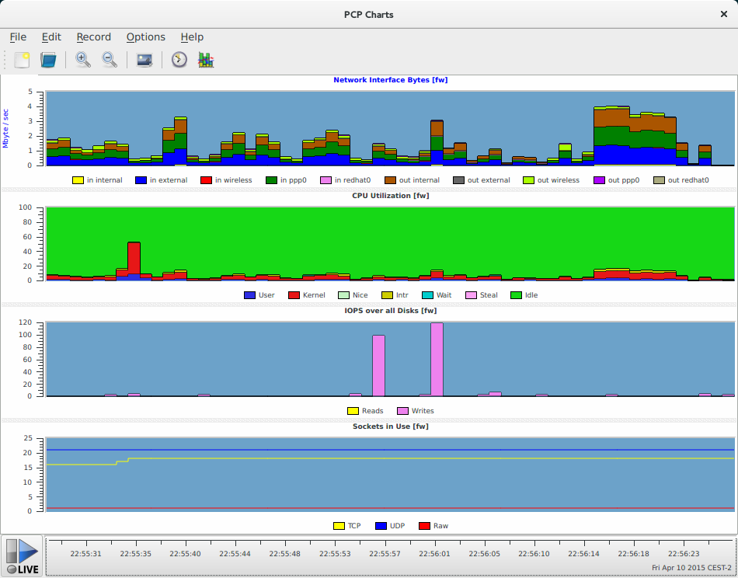This screenshot has height=578, width=738.
Task: Click the tallest Writes bar in IOPS chart
Action: [x=437, y=359]
